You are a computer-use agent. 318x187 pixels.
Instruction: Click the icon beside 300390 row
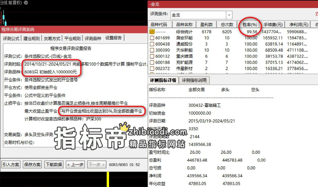coord(152,50)
